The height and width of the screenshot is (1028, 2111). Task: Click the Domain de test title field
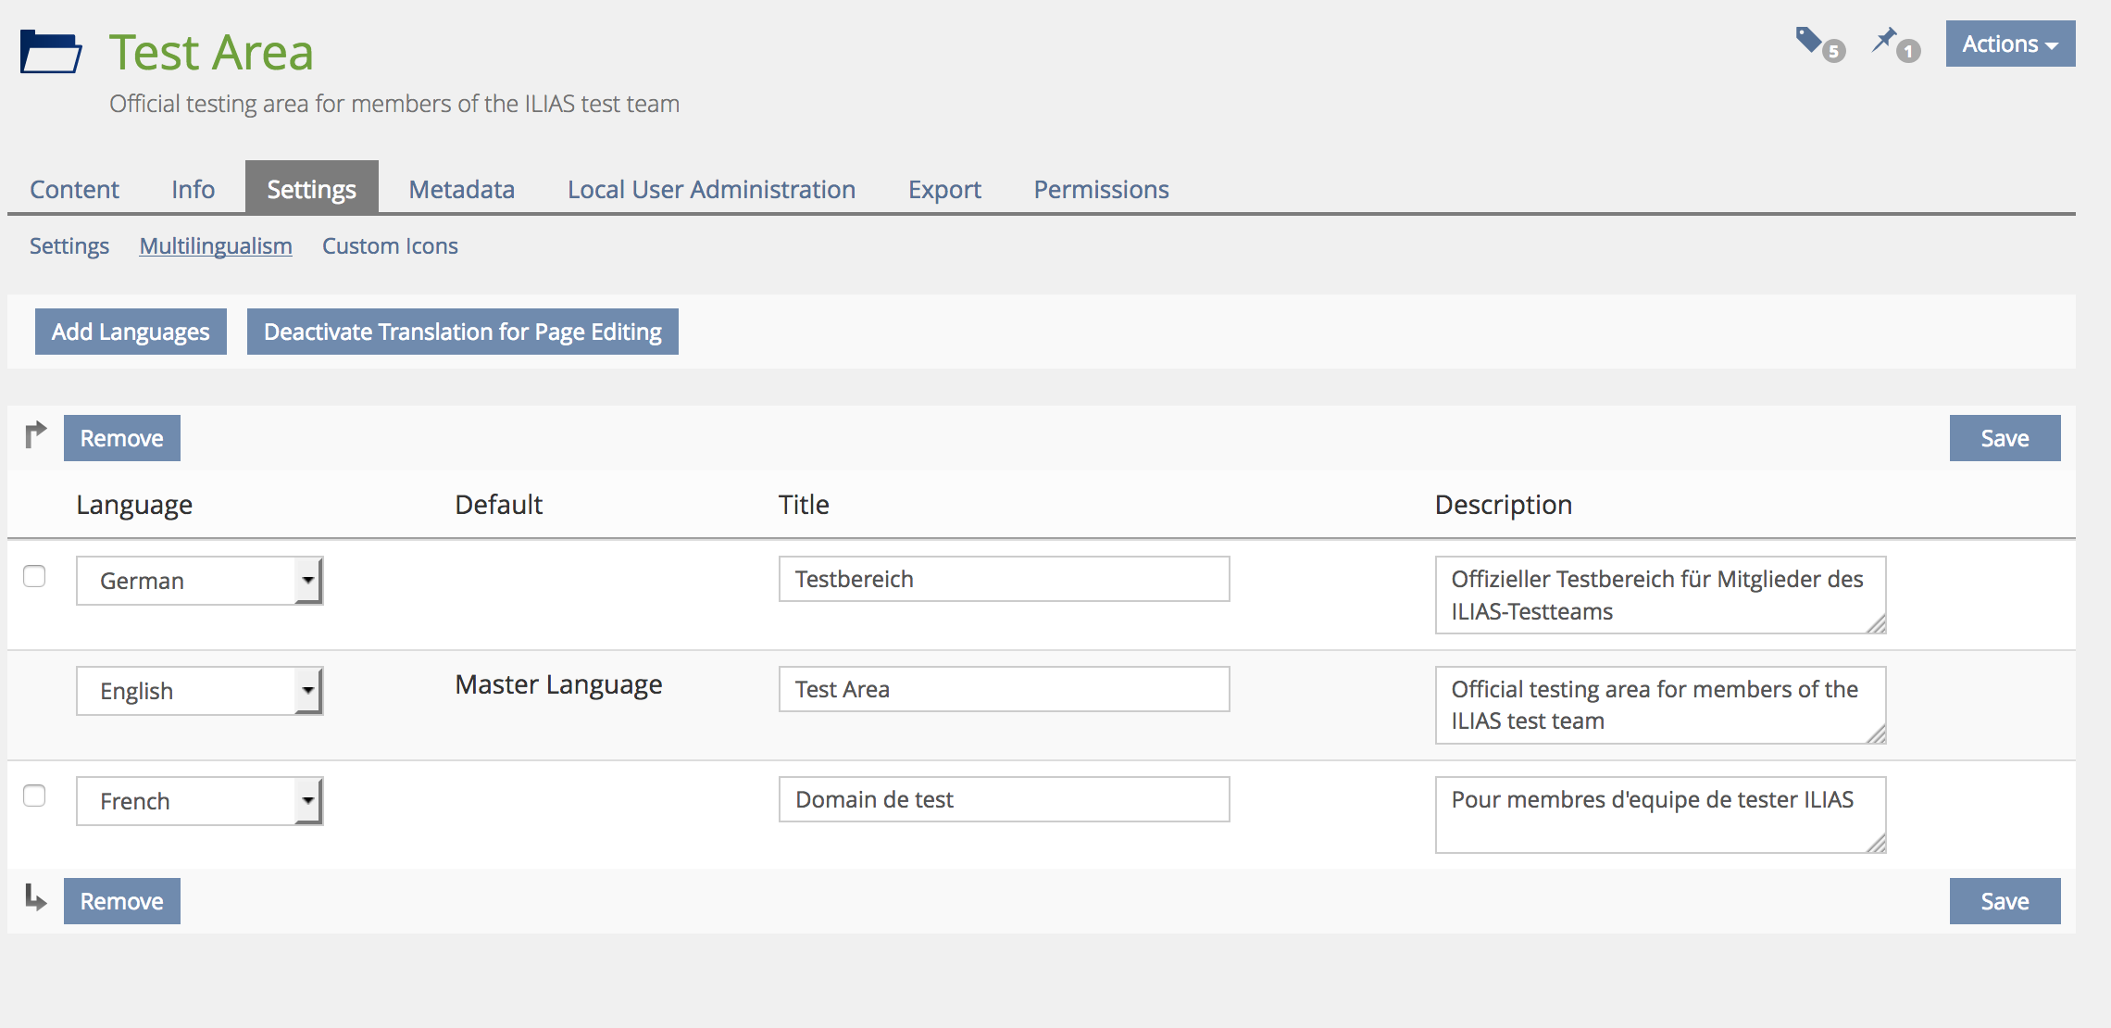tap(1004, 799)
